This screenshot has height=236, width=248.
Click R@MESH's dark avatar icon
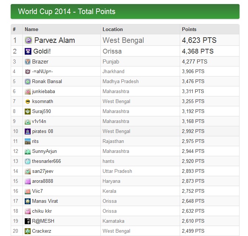28,221
